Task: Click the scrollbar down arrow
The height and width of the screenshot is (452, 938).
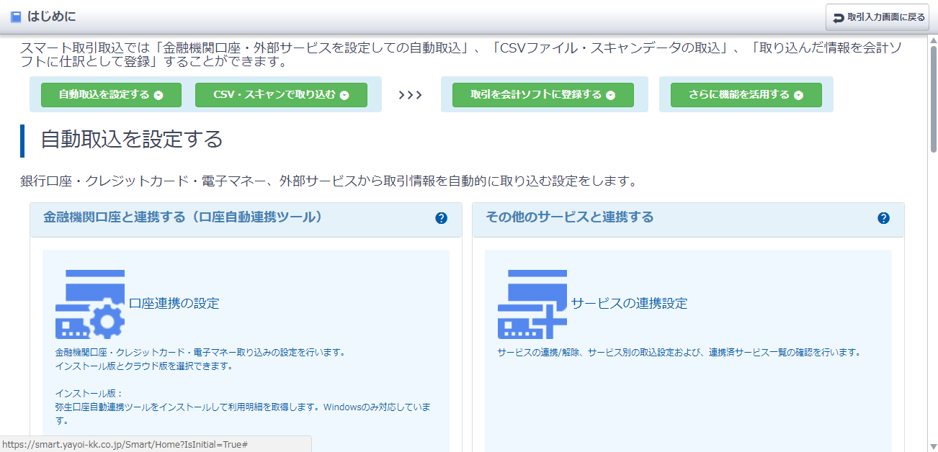Action: pyautogui.click(x=933, y=446)
